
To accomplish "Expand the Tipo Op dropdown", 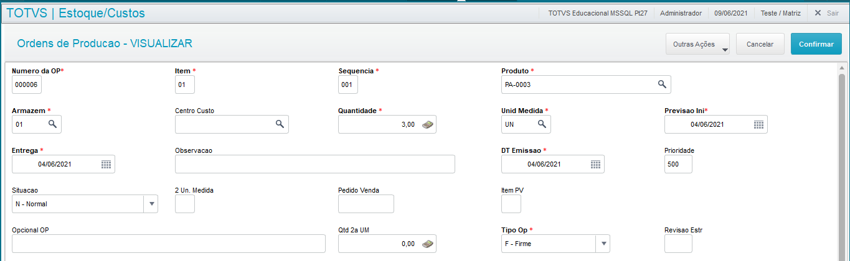I will 603,244.
